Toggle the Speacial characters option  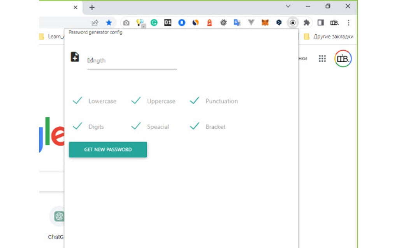pos(136,126)
